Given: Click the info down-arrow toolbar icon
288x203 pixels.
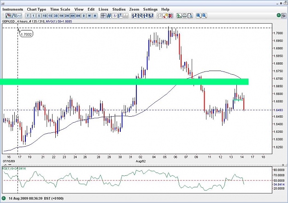Looking at the screenshot, I should point(115,16).
